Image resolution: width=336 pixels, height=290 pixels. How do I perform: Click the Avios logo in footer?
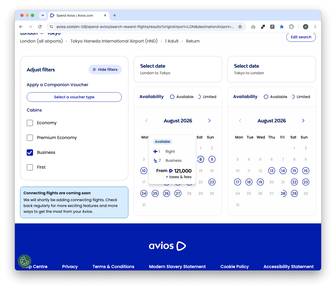click(167, 246)
